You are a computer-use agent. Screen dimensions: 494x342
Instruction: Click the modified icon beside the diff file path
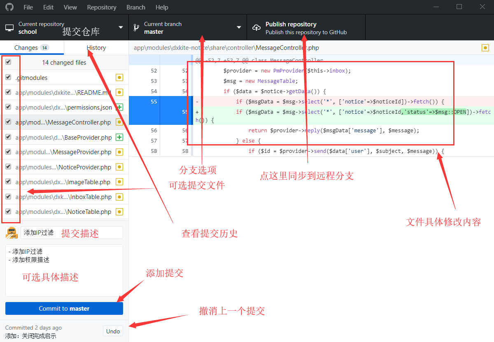(485, 48)
